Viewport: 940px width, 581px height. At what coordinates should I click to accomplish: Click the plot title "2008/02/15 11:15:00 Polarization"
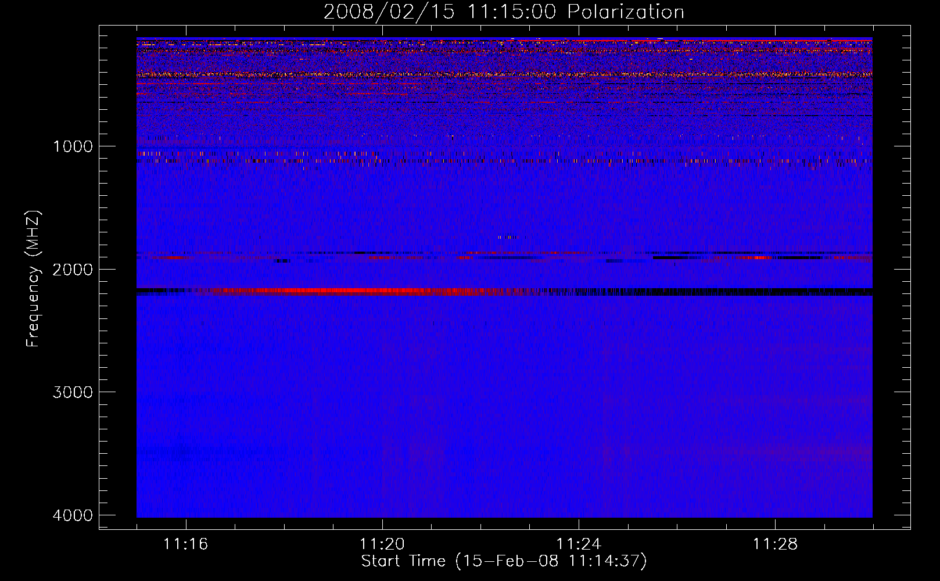[x=504, y=12]
